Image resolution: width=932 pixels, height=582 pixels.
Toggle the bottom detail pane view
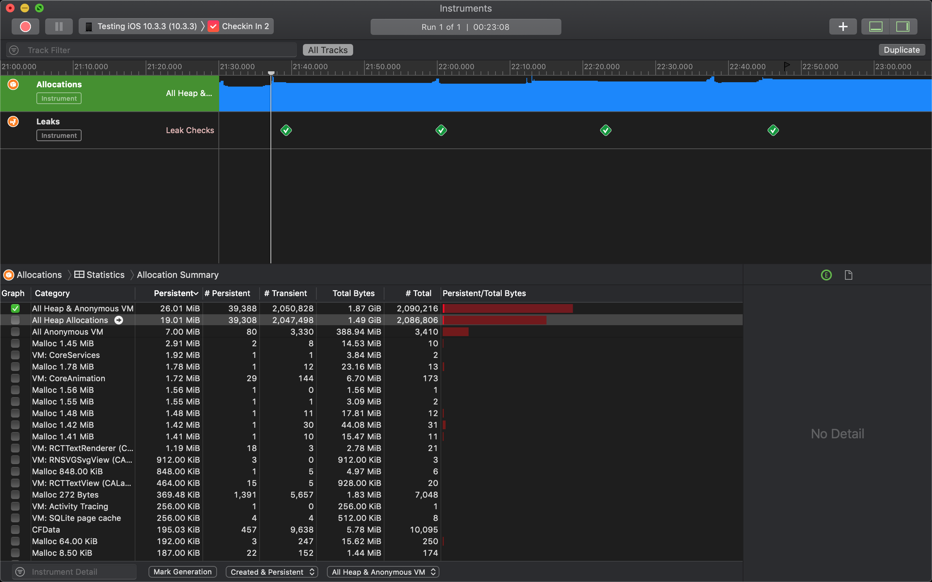click(x=875, y=27)
